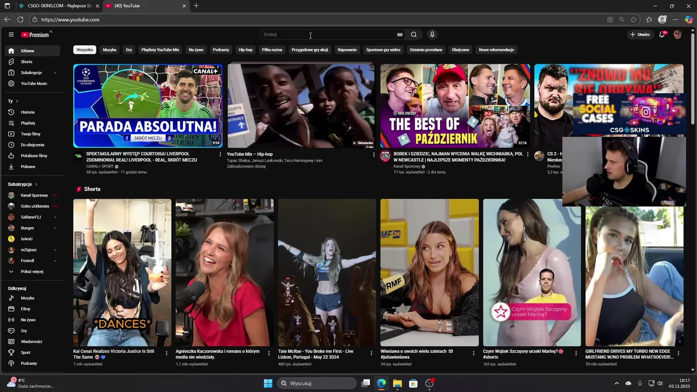Select the Podcasty filter chip
The height and width of the screenshot is (392, 697).
click(221, 50)
